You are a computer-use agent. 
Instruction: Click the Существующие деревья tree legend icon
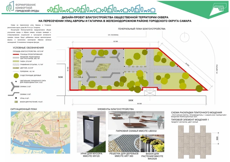tap(16, 75)
